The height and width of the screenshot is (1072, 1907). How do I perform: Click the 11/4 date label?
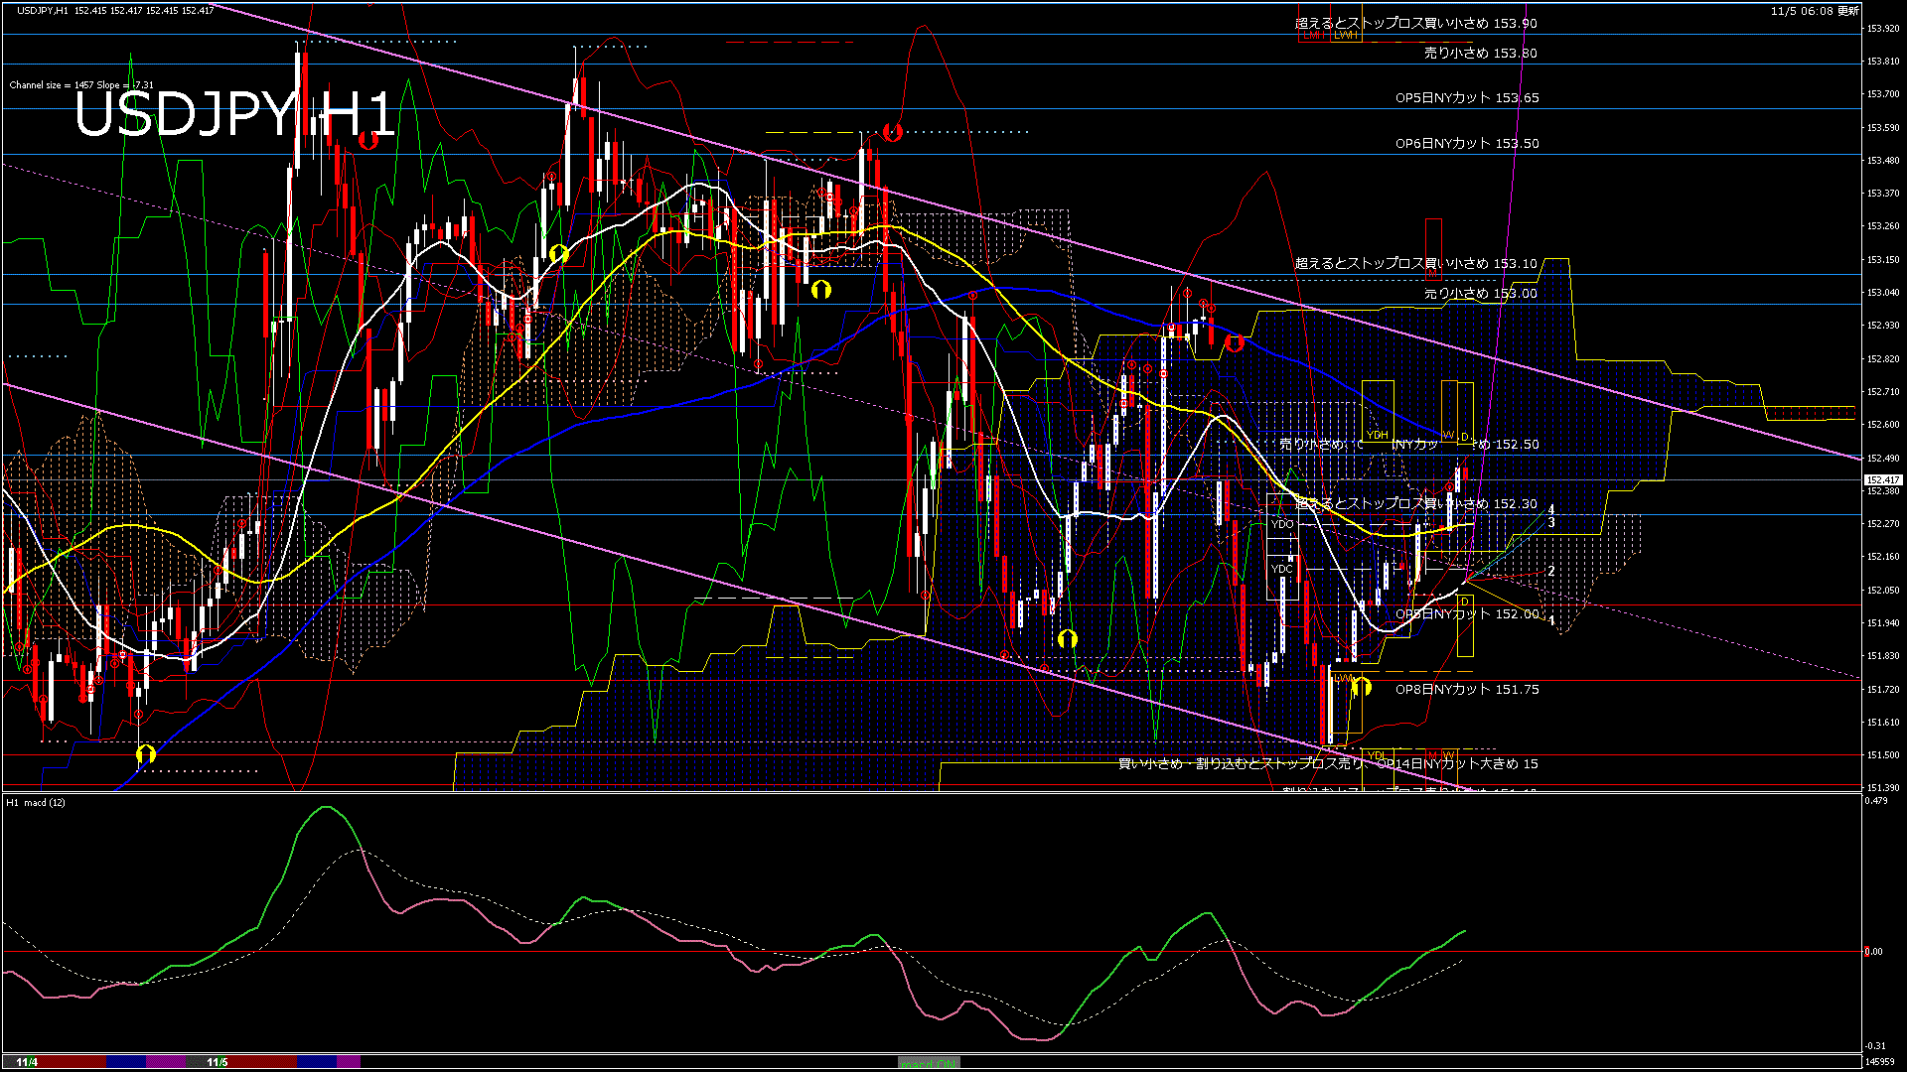coord(26,1062)
